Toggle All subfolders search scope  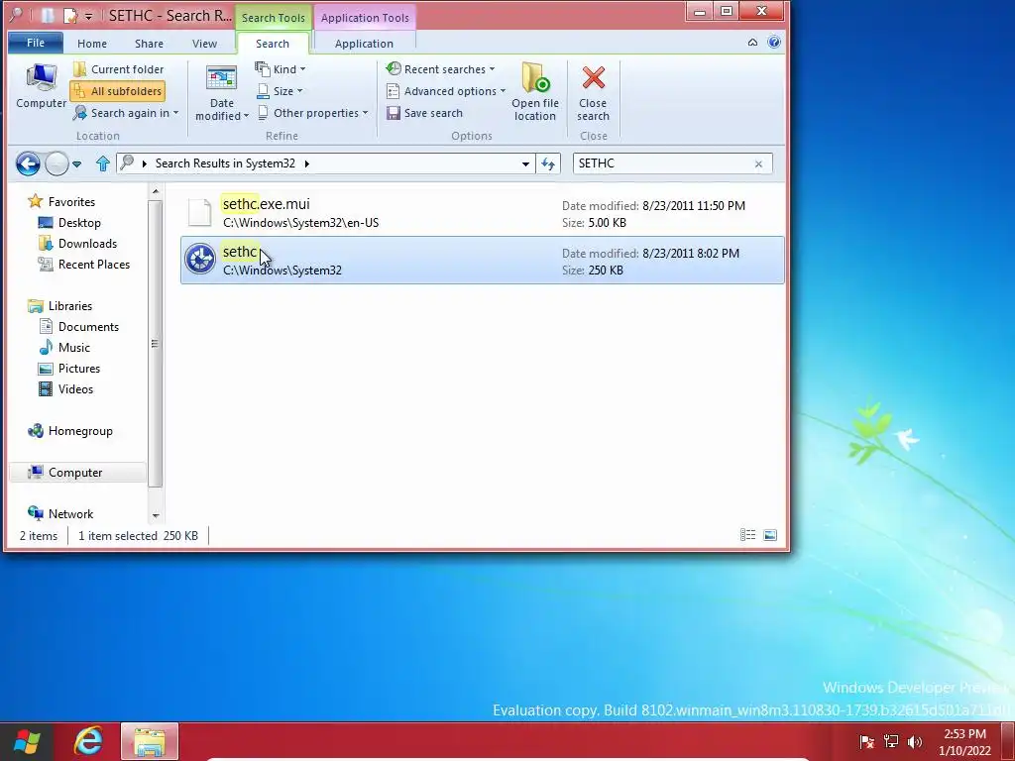(x=118, y=91)
